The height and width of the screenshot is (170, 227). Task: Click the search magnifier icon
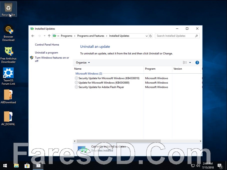[x=196, y=36]
